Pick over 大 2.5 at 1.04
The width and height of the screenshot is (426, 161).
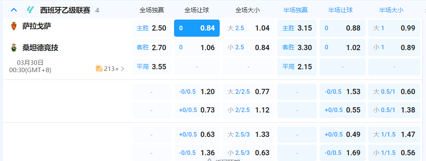click(x=249, y=28)
